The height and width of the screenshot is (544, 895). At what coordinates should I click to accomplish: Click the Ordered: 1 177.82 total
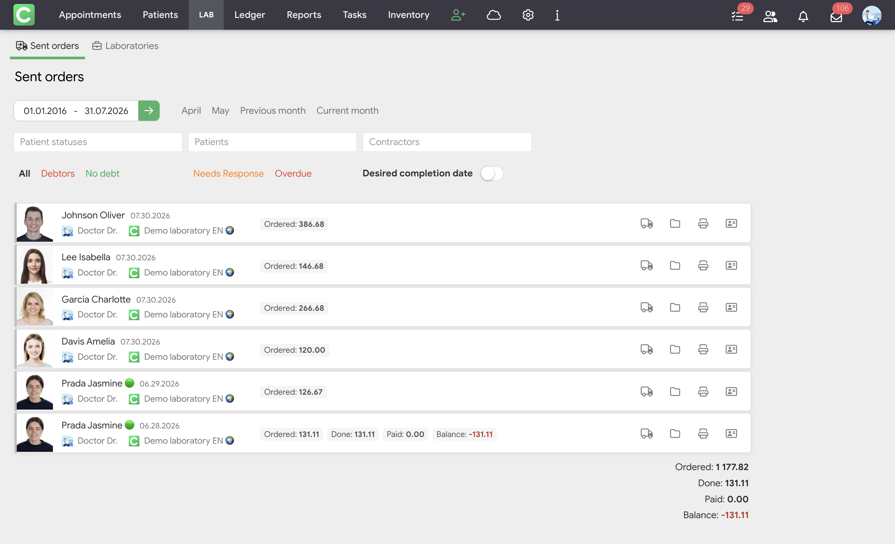(711, 467)
